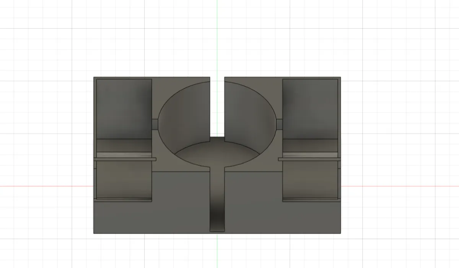The width and height of the screenshot is (459, 268).
Task: Select the lower left rectangular pocket
Action: 124,179
